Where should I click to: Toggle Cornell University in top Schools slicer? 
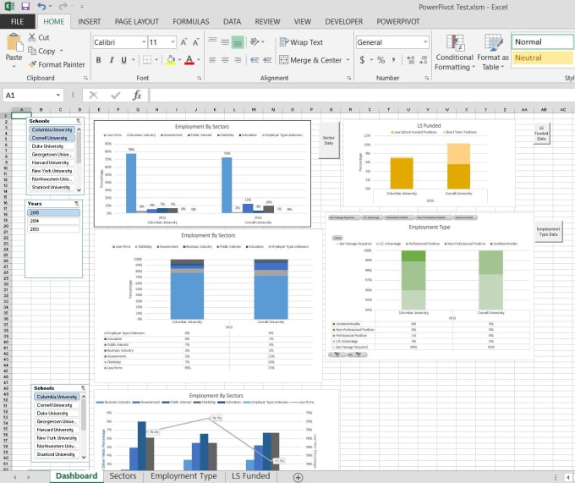click(x=52, y=138)
